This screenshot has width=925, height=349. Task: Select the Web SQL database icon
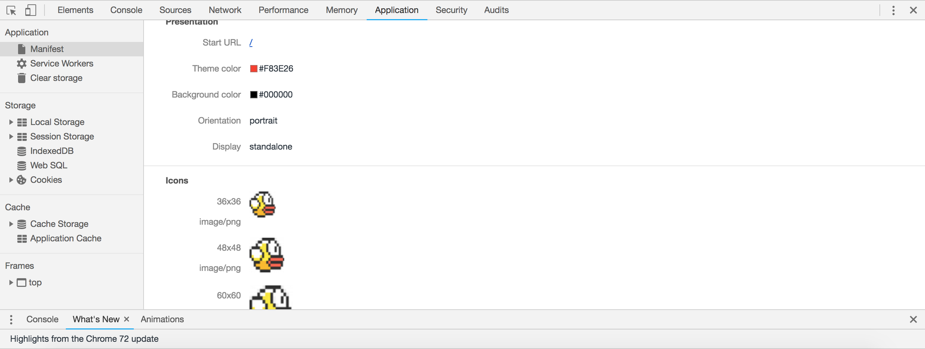[22, 165]
